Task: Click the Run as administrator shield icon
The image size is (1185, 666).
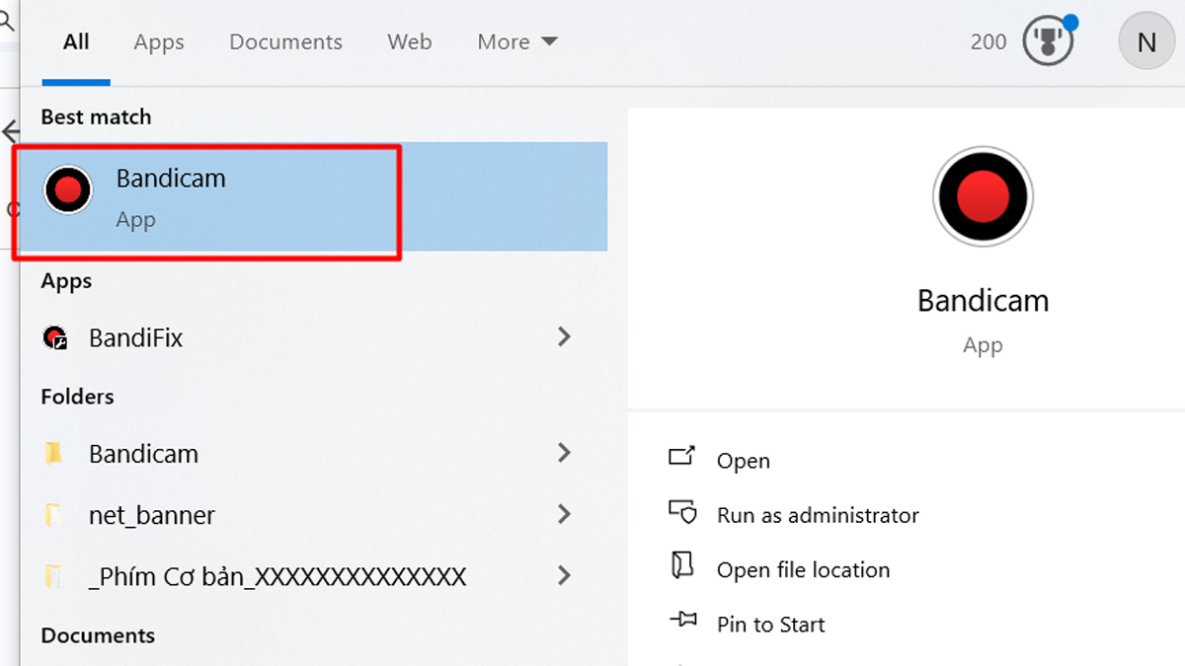Action: tap(682, 511)
